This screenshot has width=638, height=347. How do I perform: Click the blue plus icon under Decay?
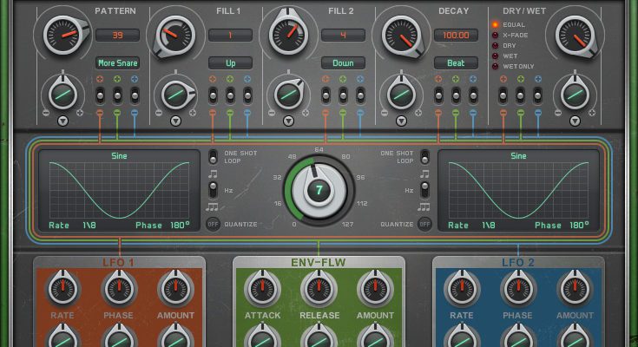pos(470,78)
